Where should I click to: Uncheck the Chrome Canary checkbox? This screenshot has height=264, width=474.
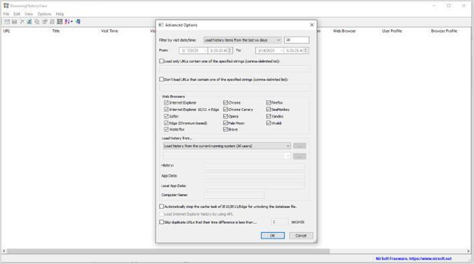(x=225, y=109)
